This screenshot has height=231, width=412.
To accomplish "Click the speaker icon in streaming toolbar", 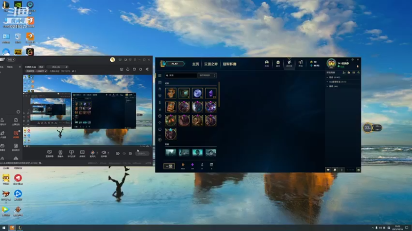I will (104, 153).
